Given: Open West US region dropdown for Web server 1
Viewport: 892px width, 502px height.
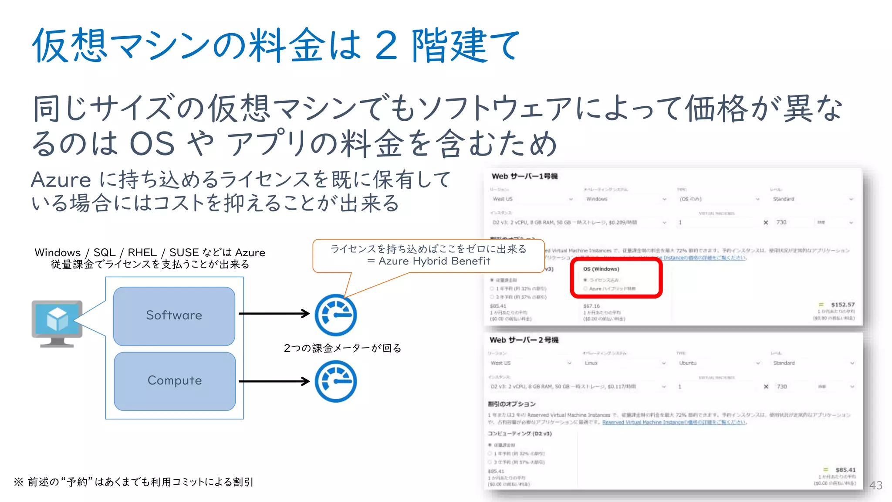Looking at the screenshot, I should point(533,199).
